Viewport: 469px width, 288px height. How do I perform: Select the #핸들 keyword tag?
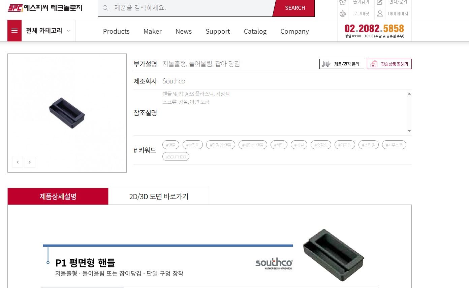[x=171, y=145]
